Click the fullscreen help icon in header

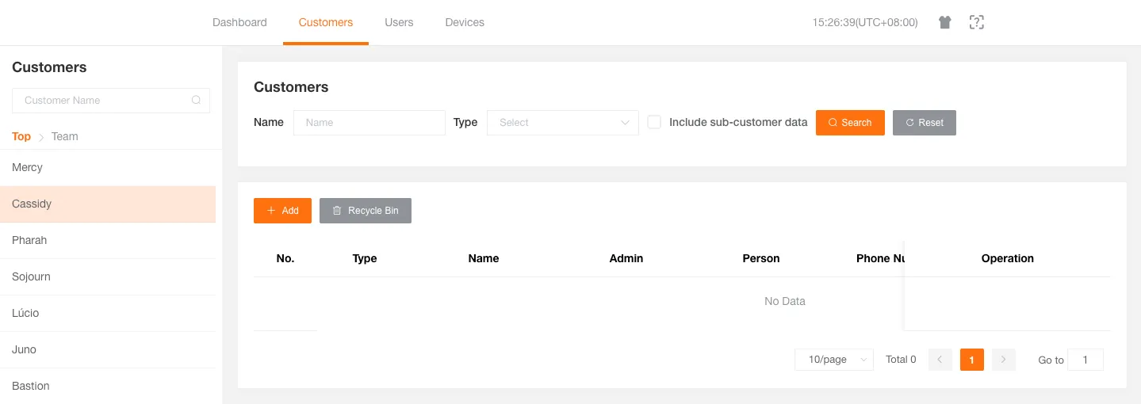(977, 22)
